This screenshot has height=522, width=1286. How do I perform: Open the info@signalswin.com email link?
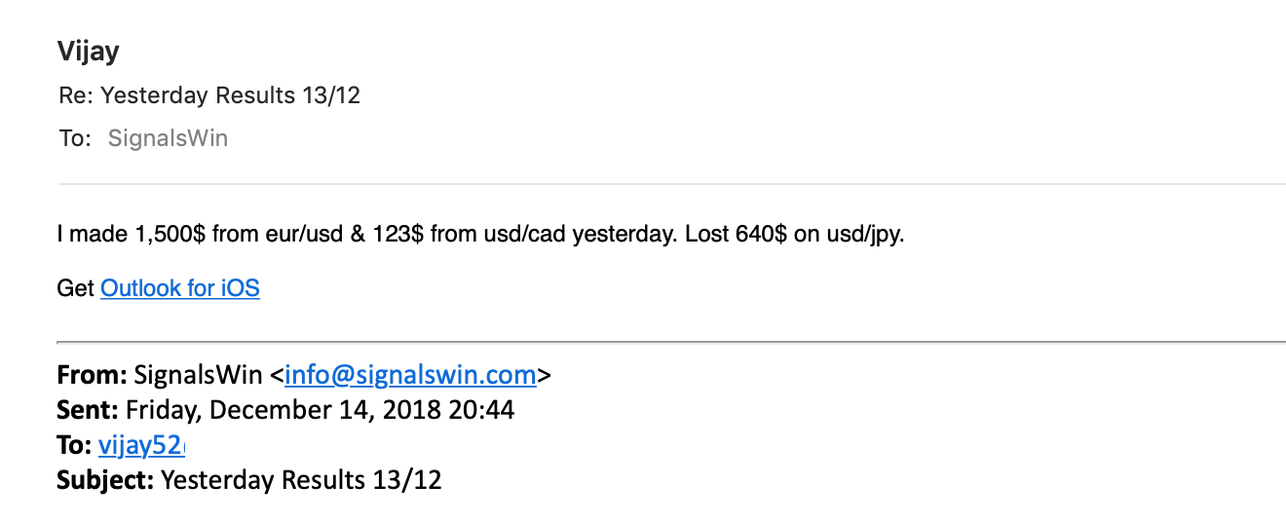[410, 375]
